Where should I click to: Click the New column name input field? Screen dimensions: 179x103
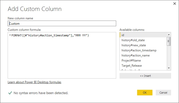coord(62,23)
